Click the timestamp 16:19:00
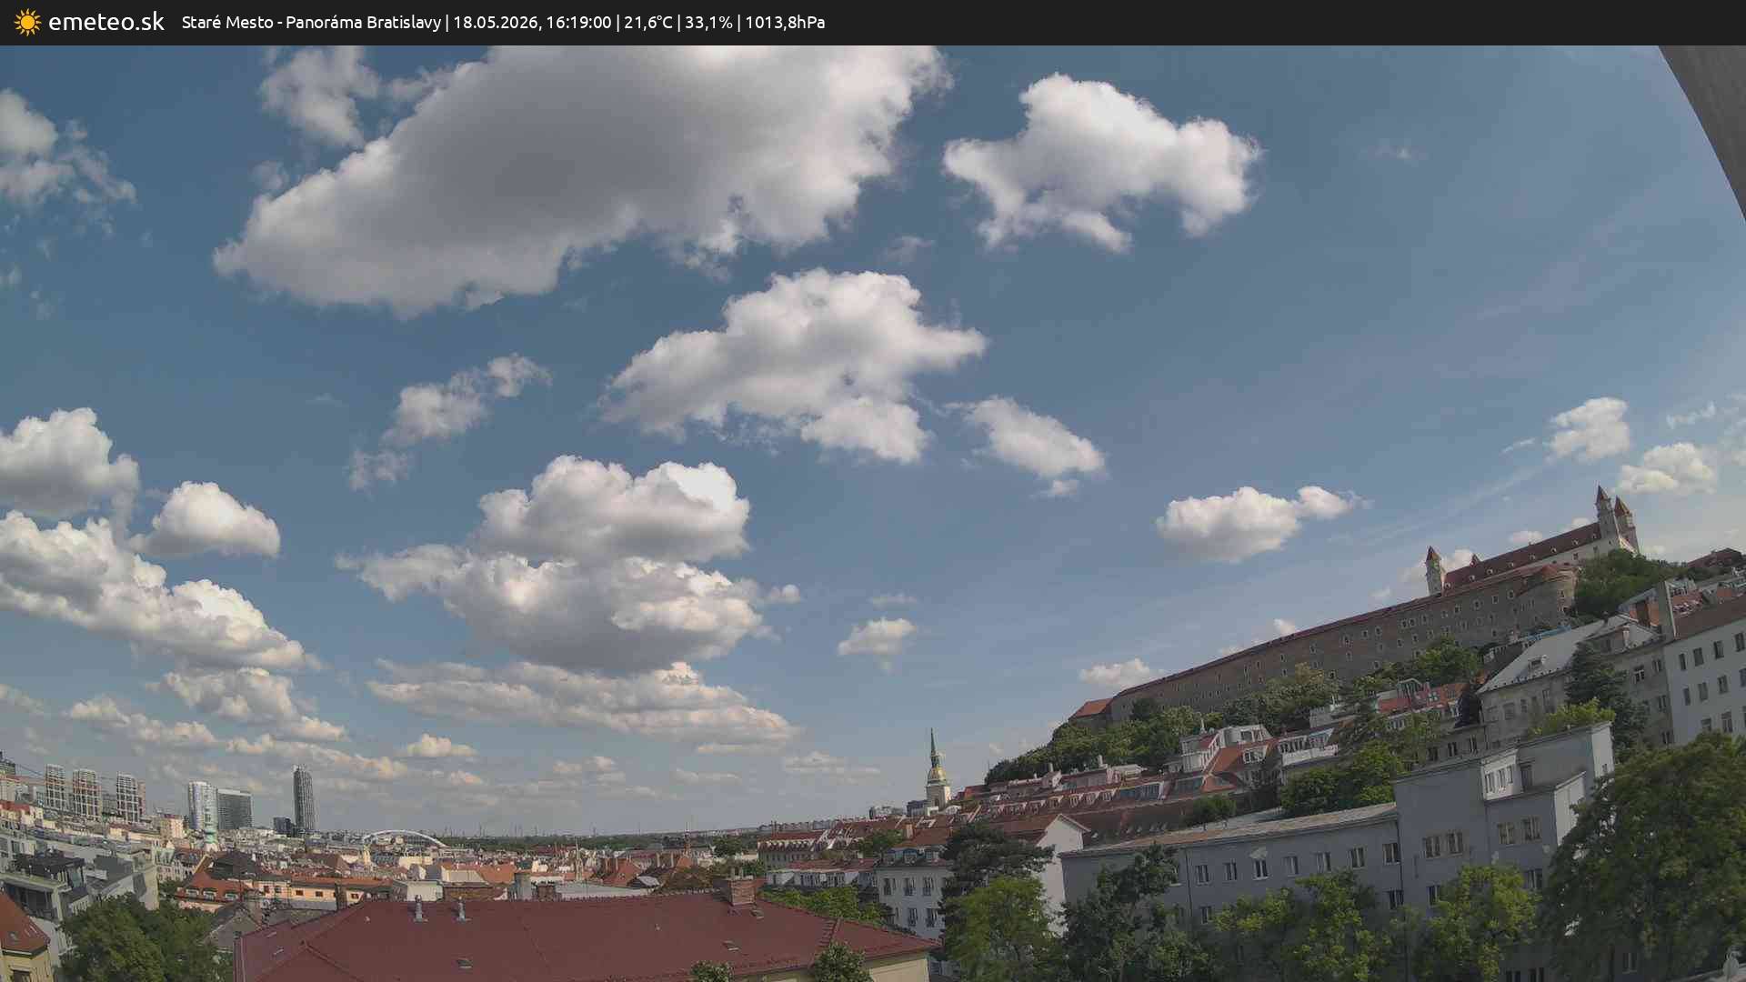The image size is (1746, 982). point(578,22)
